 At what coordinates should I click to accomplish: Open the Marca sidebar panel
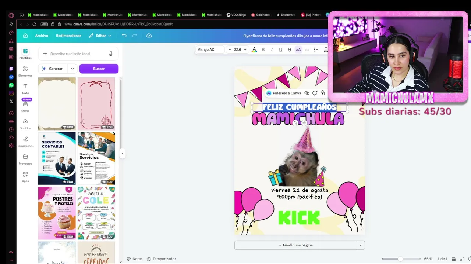pyautogui.click(x=25, y=106)
